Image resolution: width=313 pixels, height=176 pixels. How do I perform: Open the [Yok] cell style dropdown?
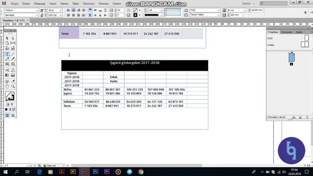pyautogui.click(x=219, y=10)
